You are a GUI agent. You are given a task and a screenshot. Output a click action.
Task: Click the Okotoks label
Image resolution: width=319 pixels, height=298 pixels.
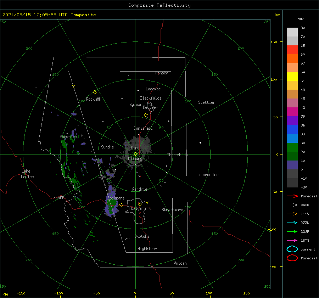point(142,236)
